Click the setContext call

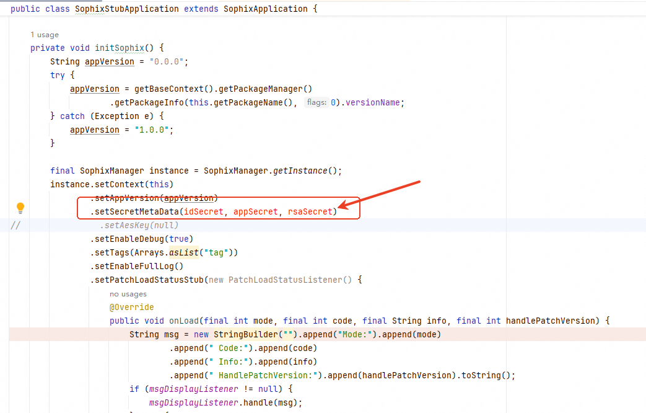tap(120, 184)
